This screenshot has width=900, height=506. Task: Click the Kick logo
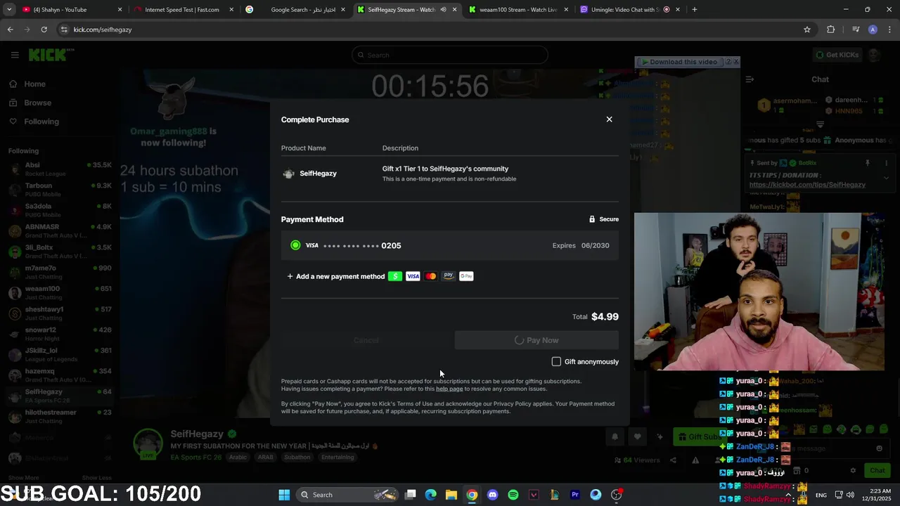pos(51,55)
